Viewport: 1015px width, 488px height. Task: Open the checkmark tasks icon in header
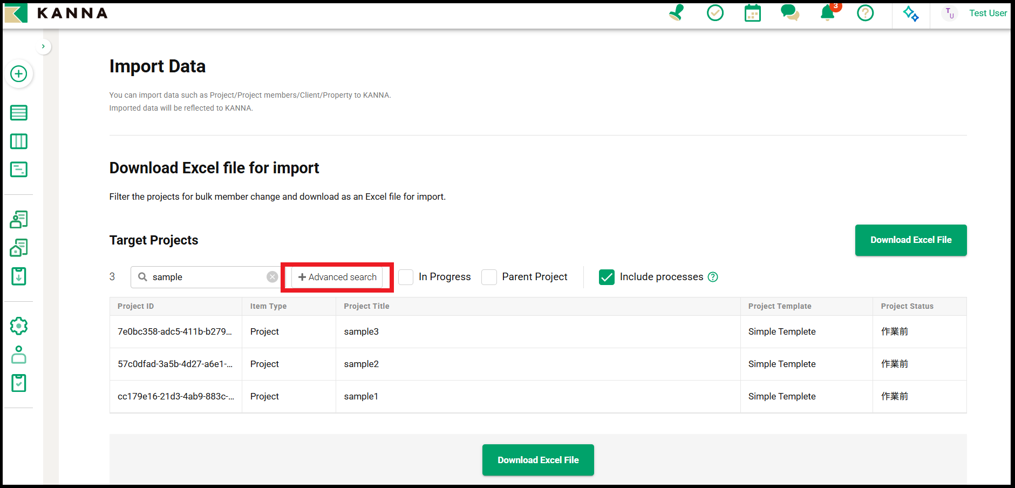point(715,13)
